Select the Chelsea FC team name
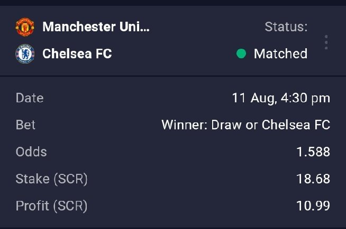This screenshot has height=229, width=346. (x=77, y=54)
